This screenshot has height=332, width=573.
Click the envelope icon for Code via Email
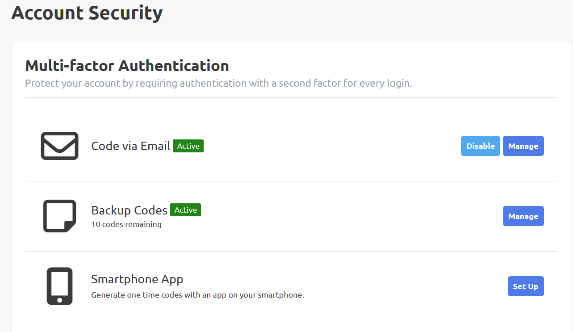[x=59, y=146]
